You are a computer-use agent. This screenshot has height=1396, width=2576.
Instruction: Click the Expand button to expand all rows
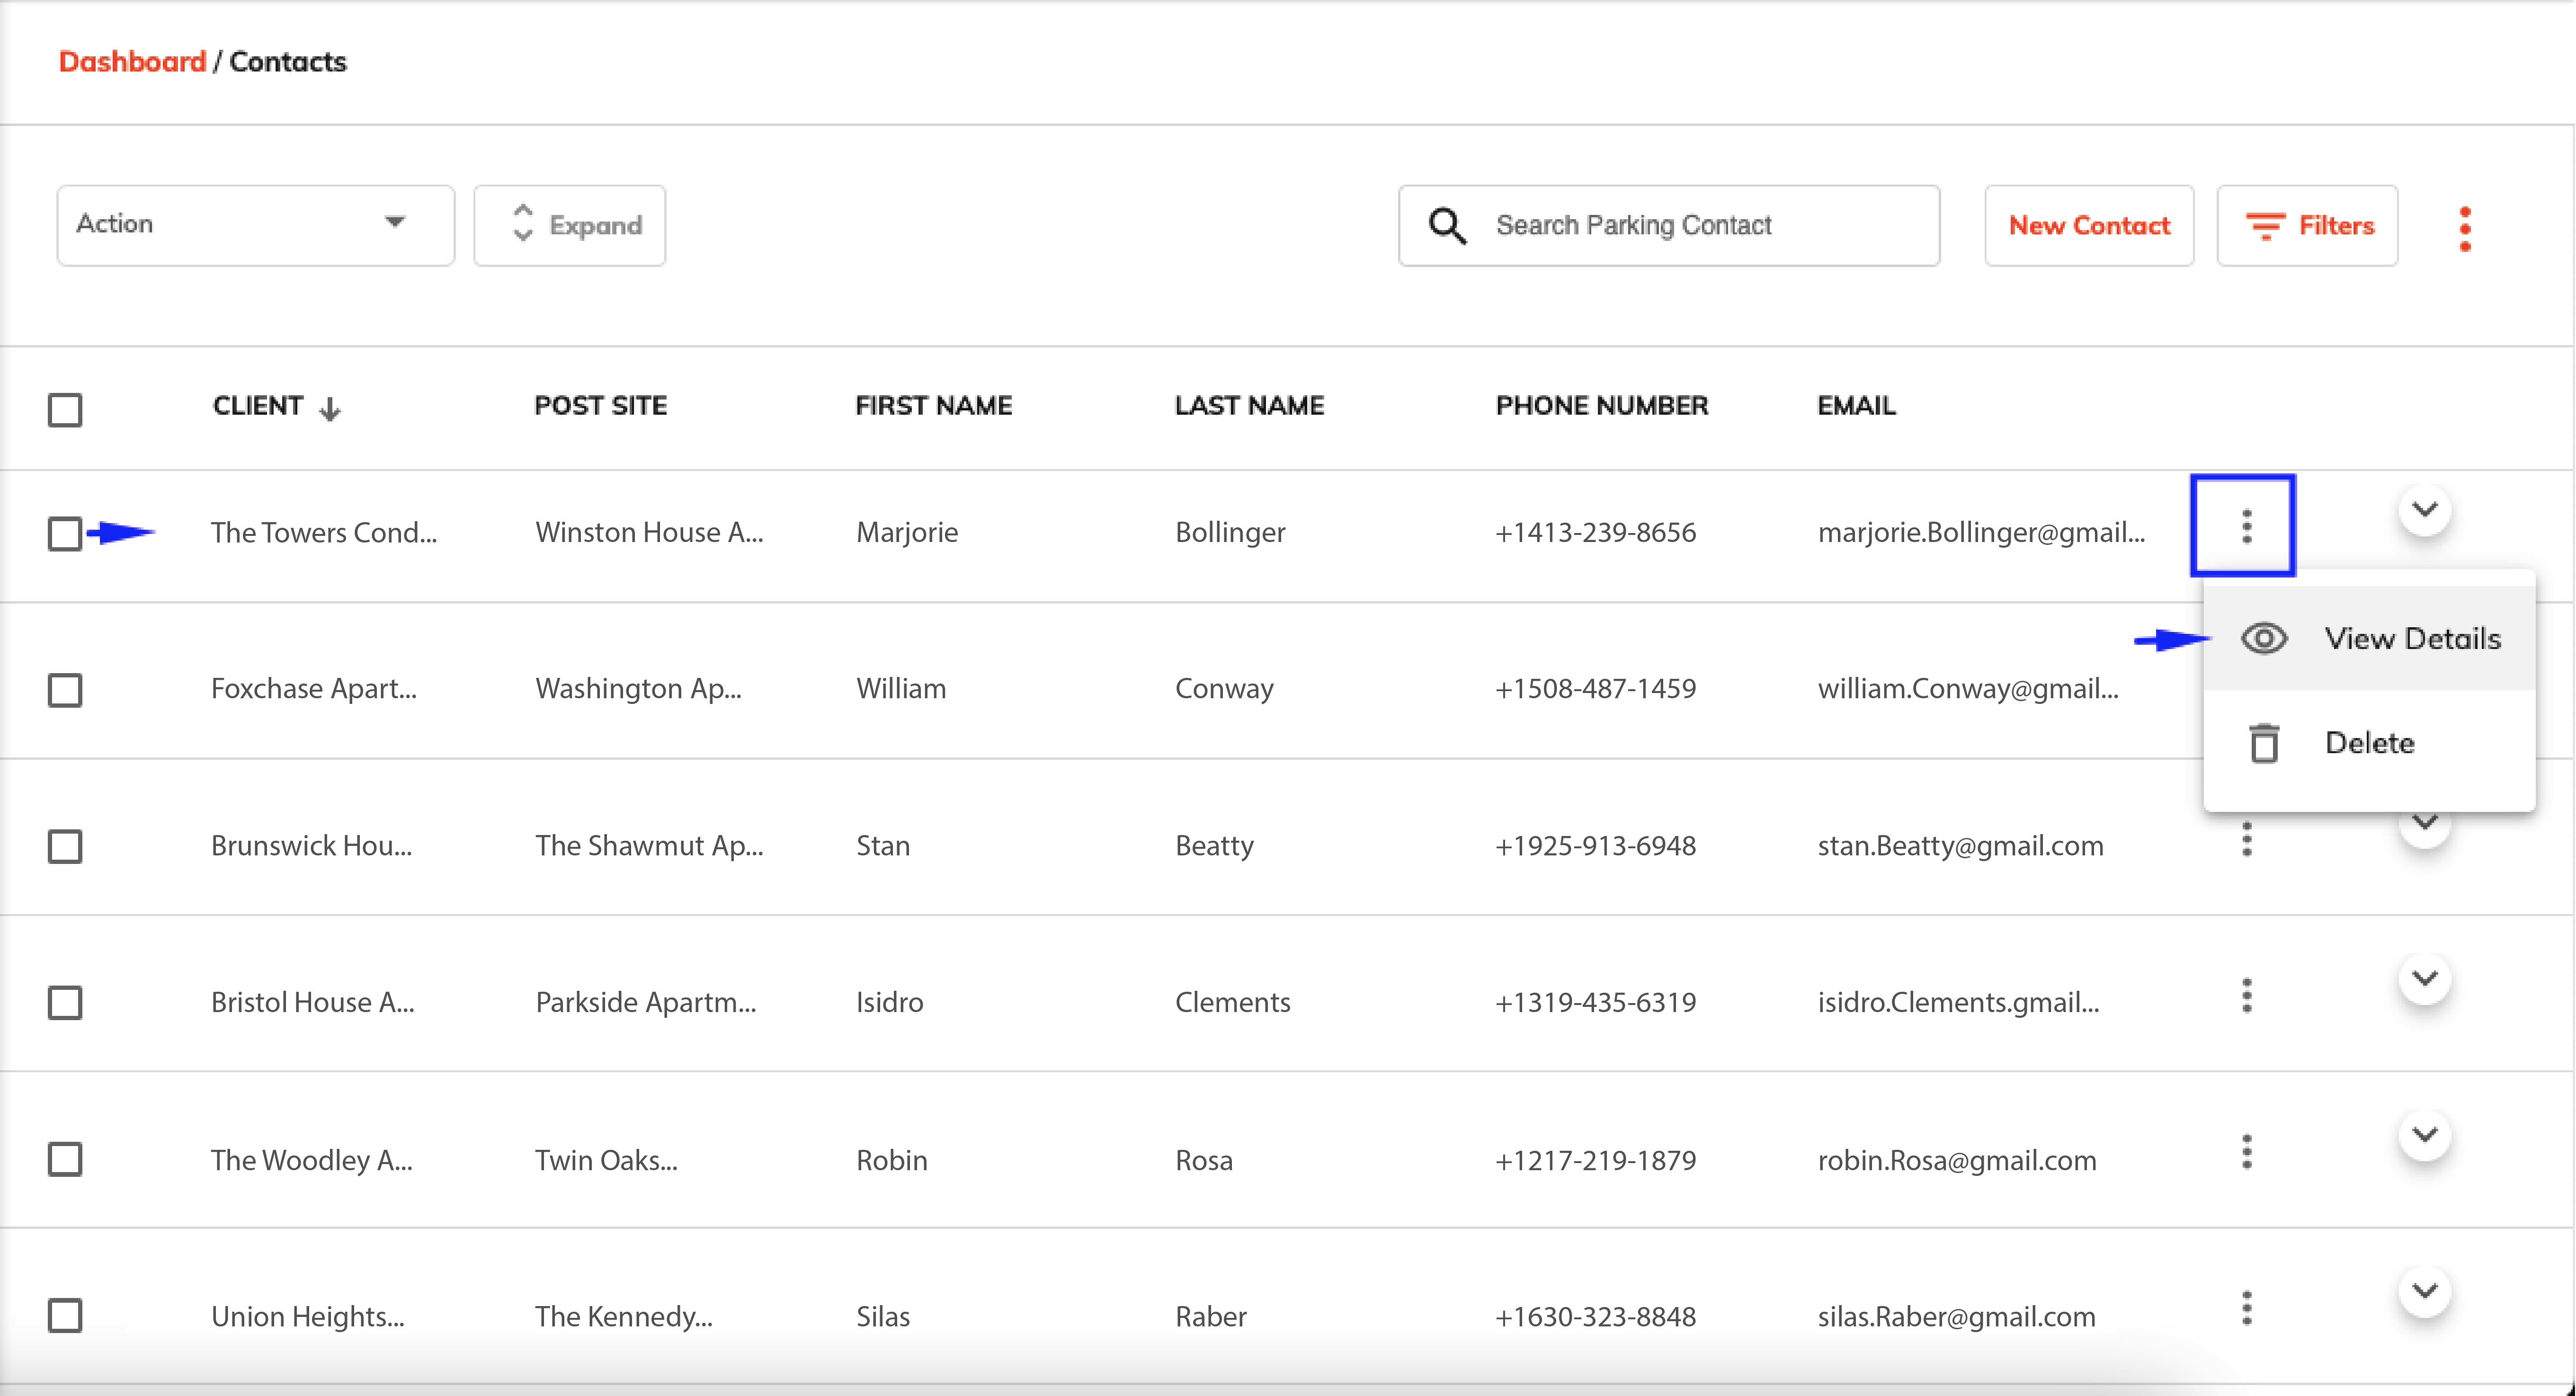(569, 225)
